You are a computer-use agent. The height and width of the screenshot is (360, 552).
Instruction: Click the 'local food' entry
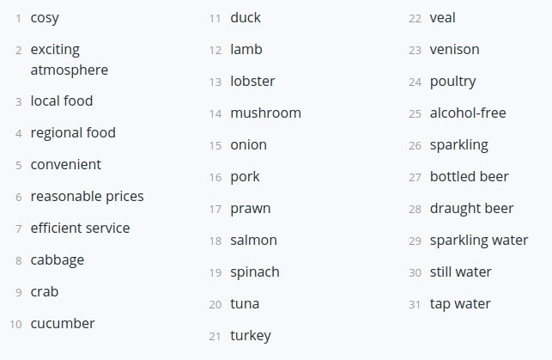(62, 101)
